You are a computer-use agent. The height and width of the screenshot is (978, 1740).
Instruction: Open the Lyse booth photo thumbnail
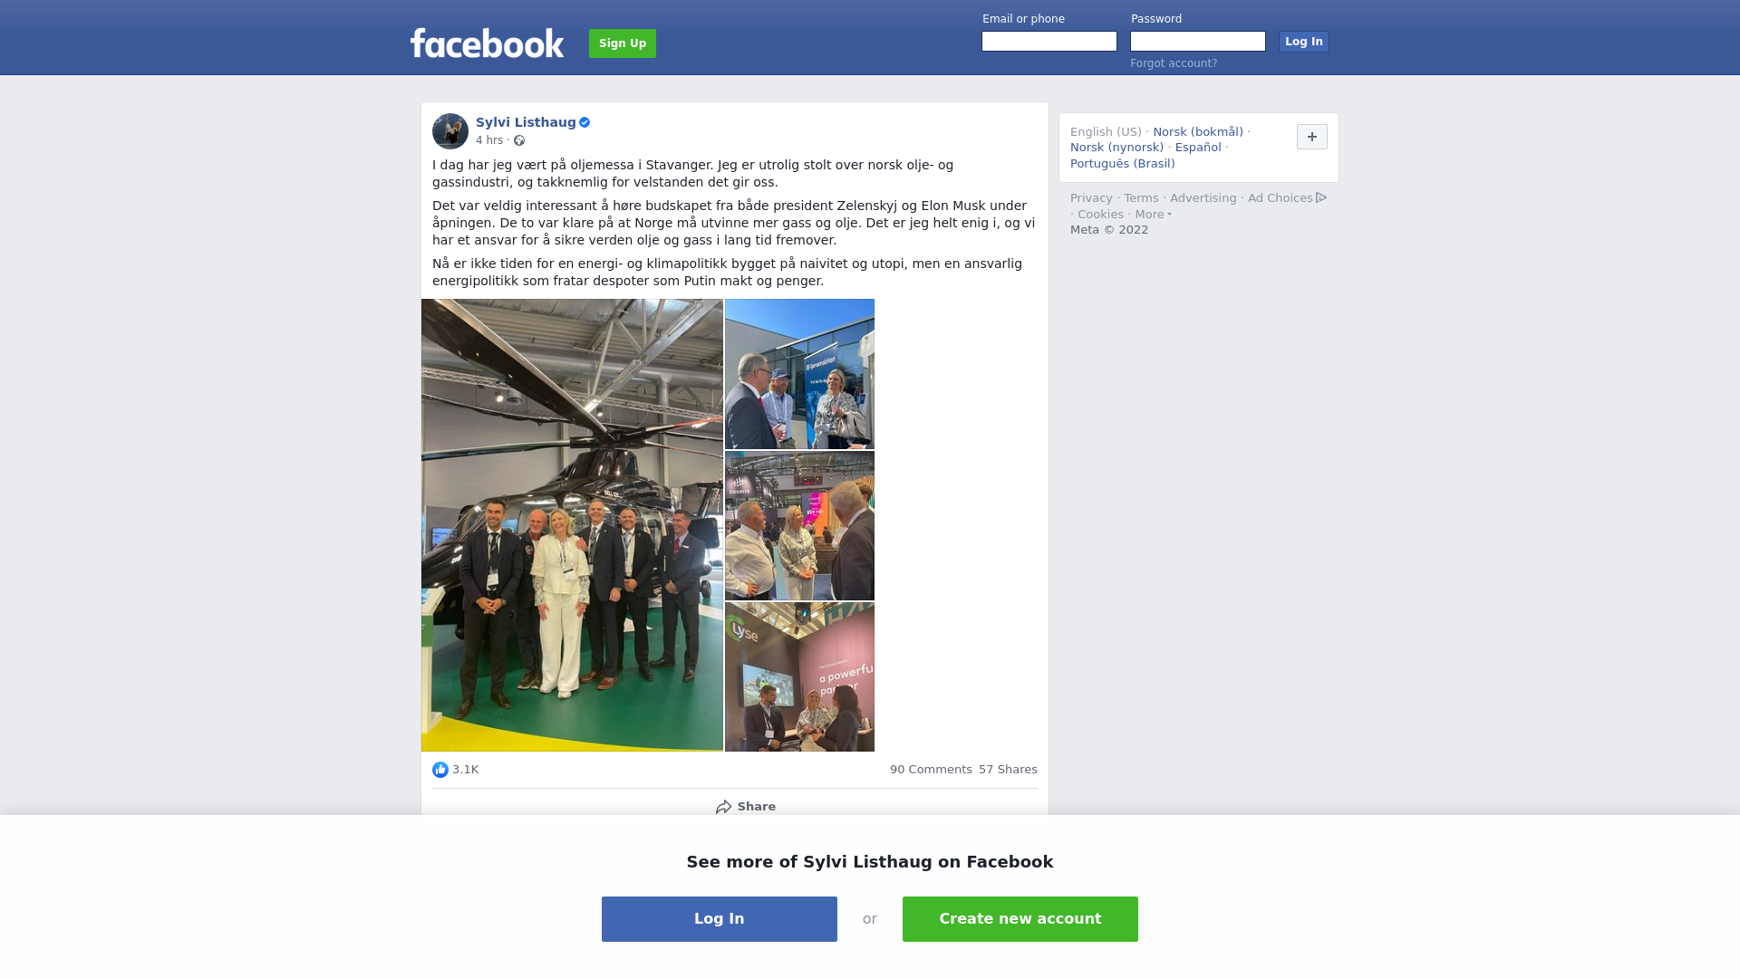click(x=799, y=677)
